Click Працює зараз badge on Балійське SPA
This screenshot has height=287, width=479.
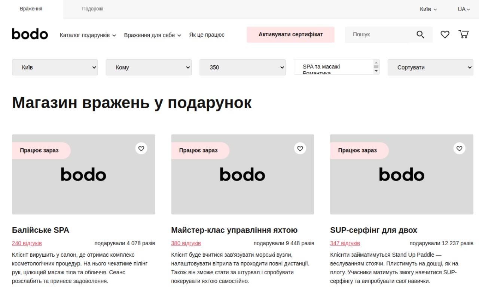pyautogui.click(x=41, y=151)
